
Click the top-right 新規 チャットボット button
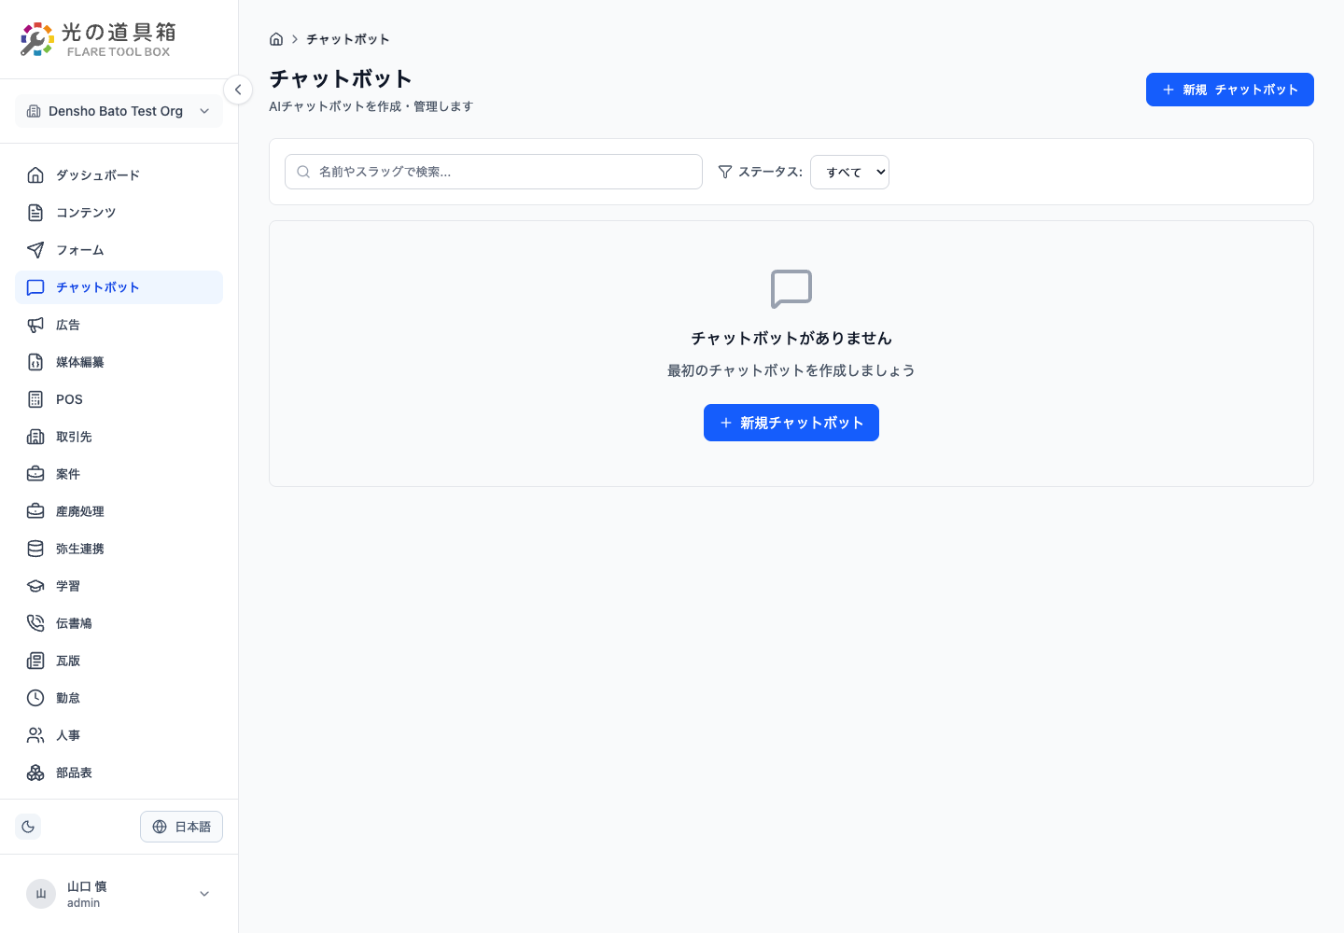[1230, 90]
